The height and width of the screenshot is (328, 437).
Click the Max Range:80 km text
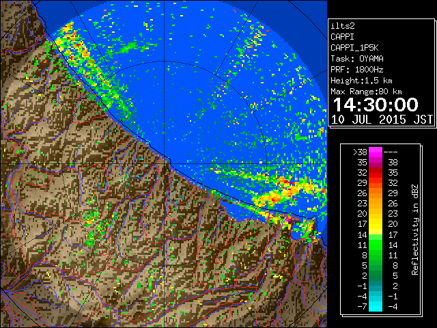(x=366, y=92)
